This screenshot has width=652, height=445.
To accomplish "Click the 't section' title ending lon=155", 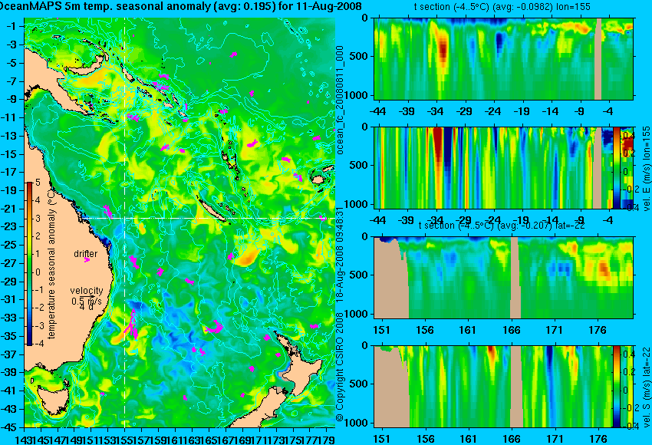I will pyautogui.click(x=502, y=7).
